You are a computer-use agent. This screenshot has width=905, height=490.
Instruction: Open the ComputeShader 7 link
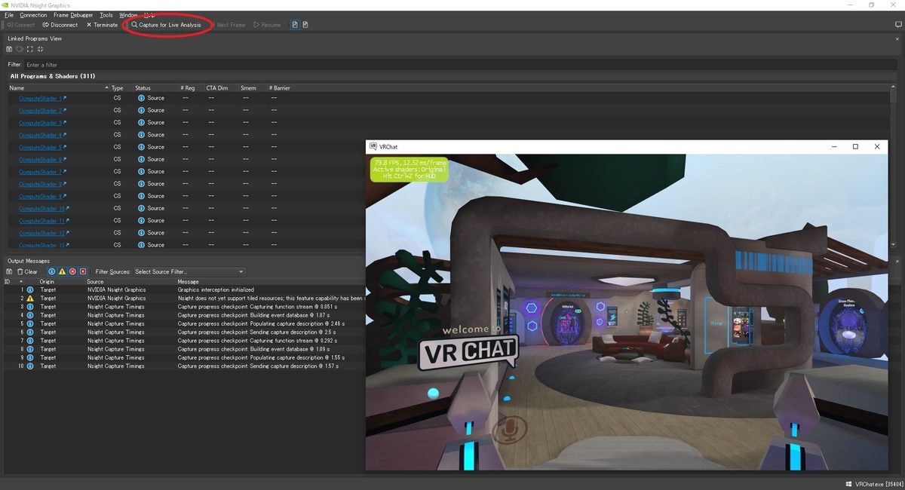[40, 172]
